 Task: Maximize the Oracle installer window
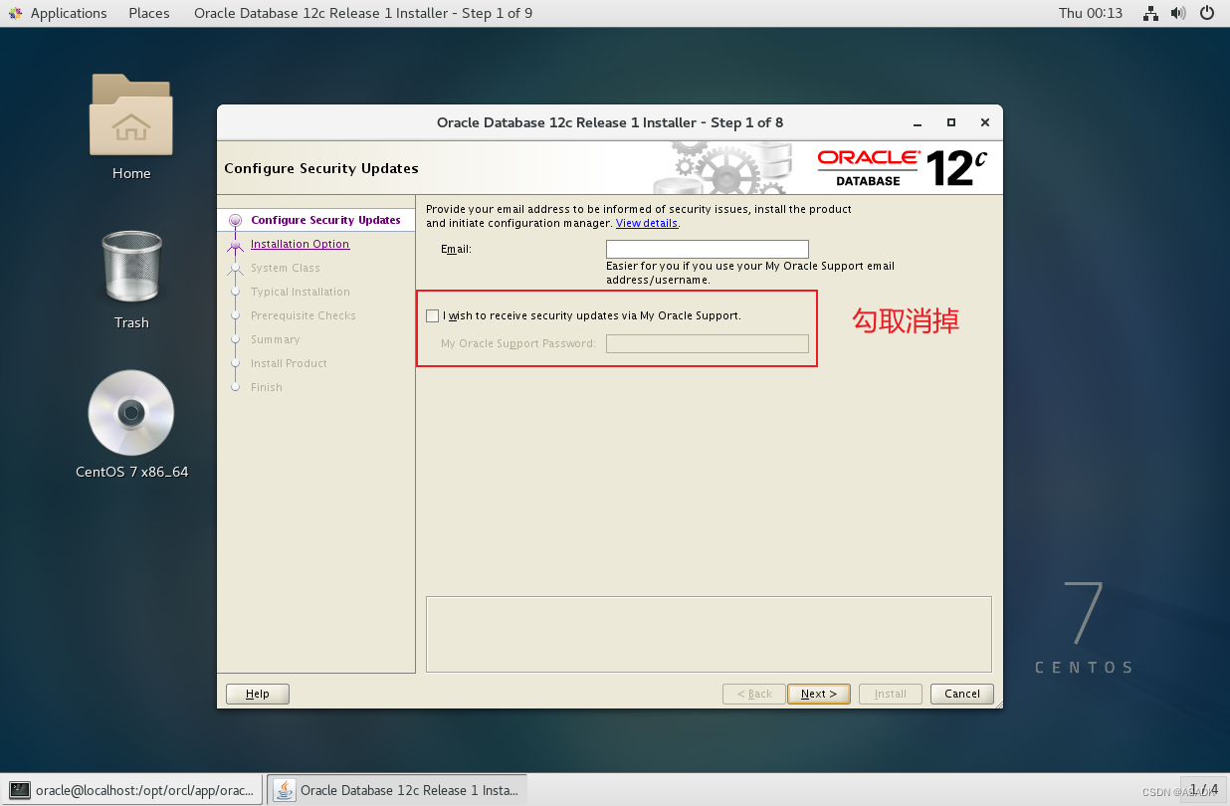coord(951,122)
